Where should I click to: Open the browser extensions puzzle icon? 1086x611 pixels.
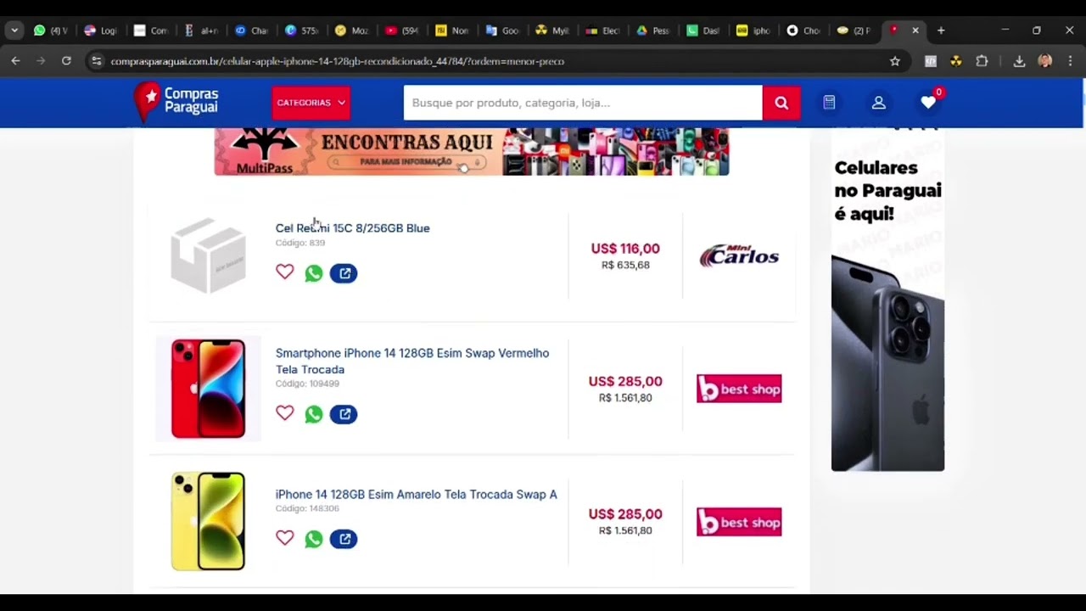(x=982, y=61)
